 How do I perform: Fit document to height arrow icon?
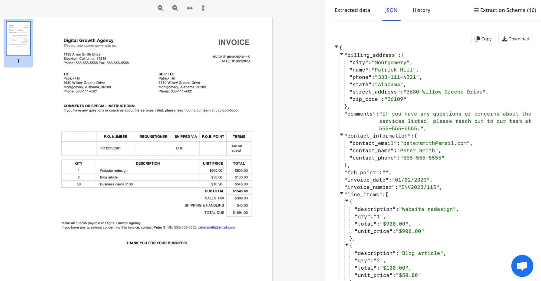[x=203, y=8]
